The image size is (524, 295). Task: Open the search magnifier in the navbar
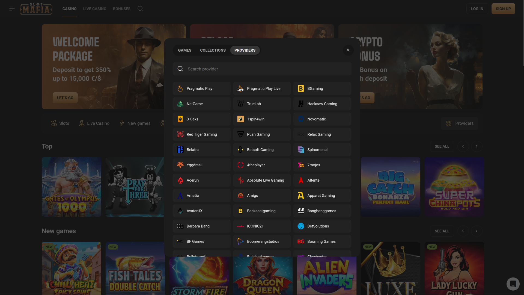[140, 8]
